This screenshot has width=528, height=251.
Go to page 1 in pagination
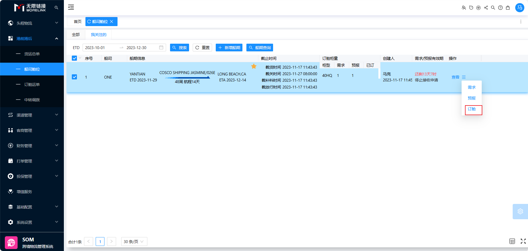pos(100,241)
